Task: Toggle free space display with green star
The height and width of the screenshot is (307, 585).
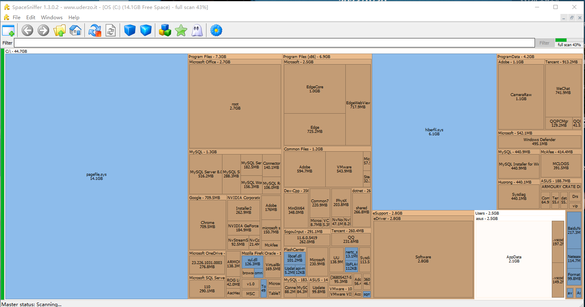Action: coord(181,30)
